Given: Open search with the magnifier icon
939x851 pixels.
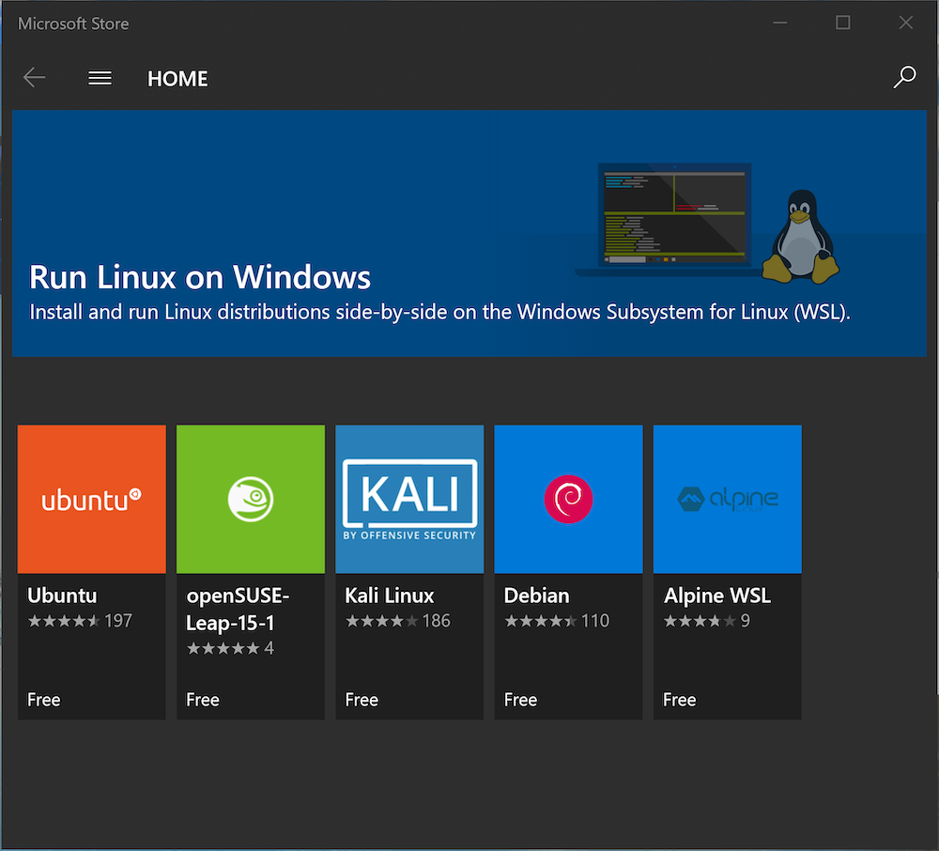Looking at the screenshot, I should tap(904, 77).
